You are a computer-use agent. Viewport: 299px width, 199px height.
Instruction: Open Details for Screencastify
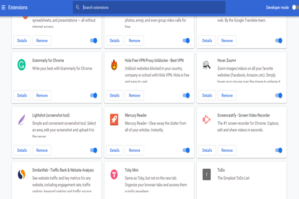(207, 150)
